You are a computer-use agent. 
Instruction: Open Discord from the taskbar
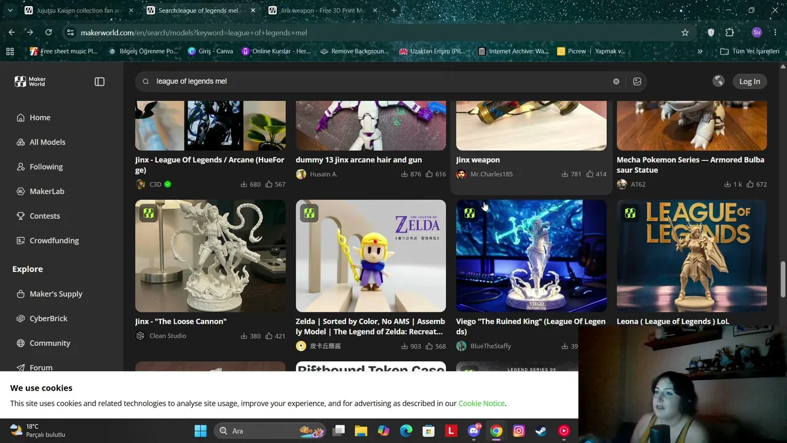pos(474,431)
